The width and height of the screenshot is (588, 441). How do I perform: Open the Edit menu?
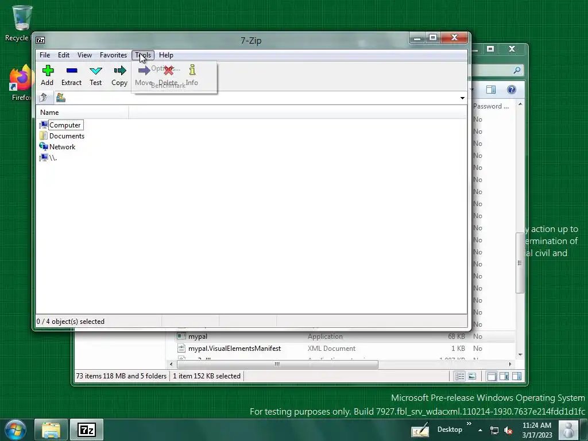click(63, 55)
